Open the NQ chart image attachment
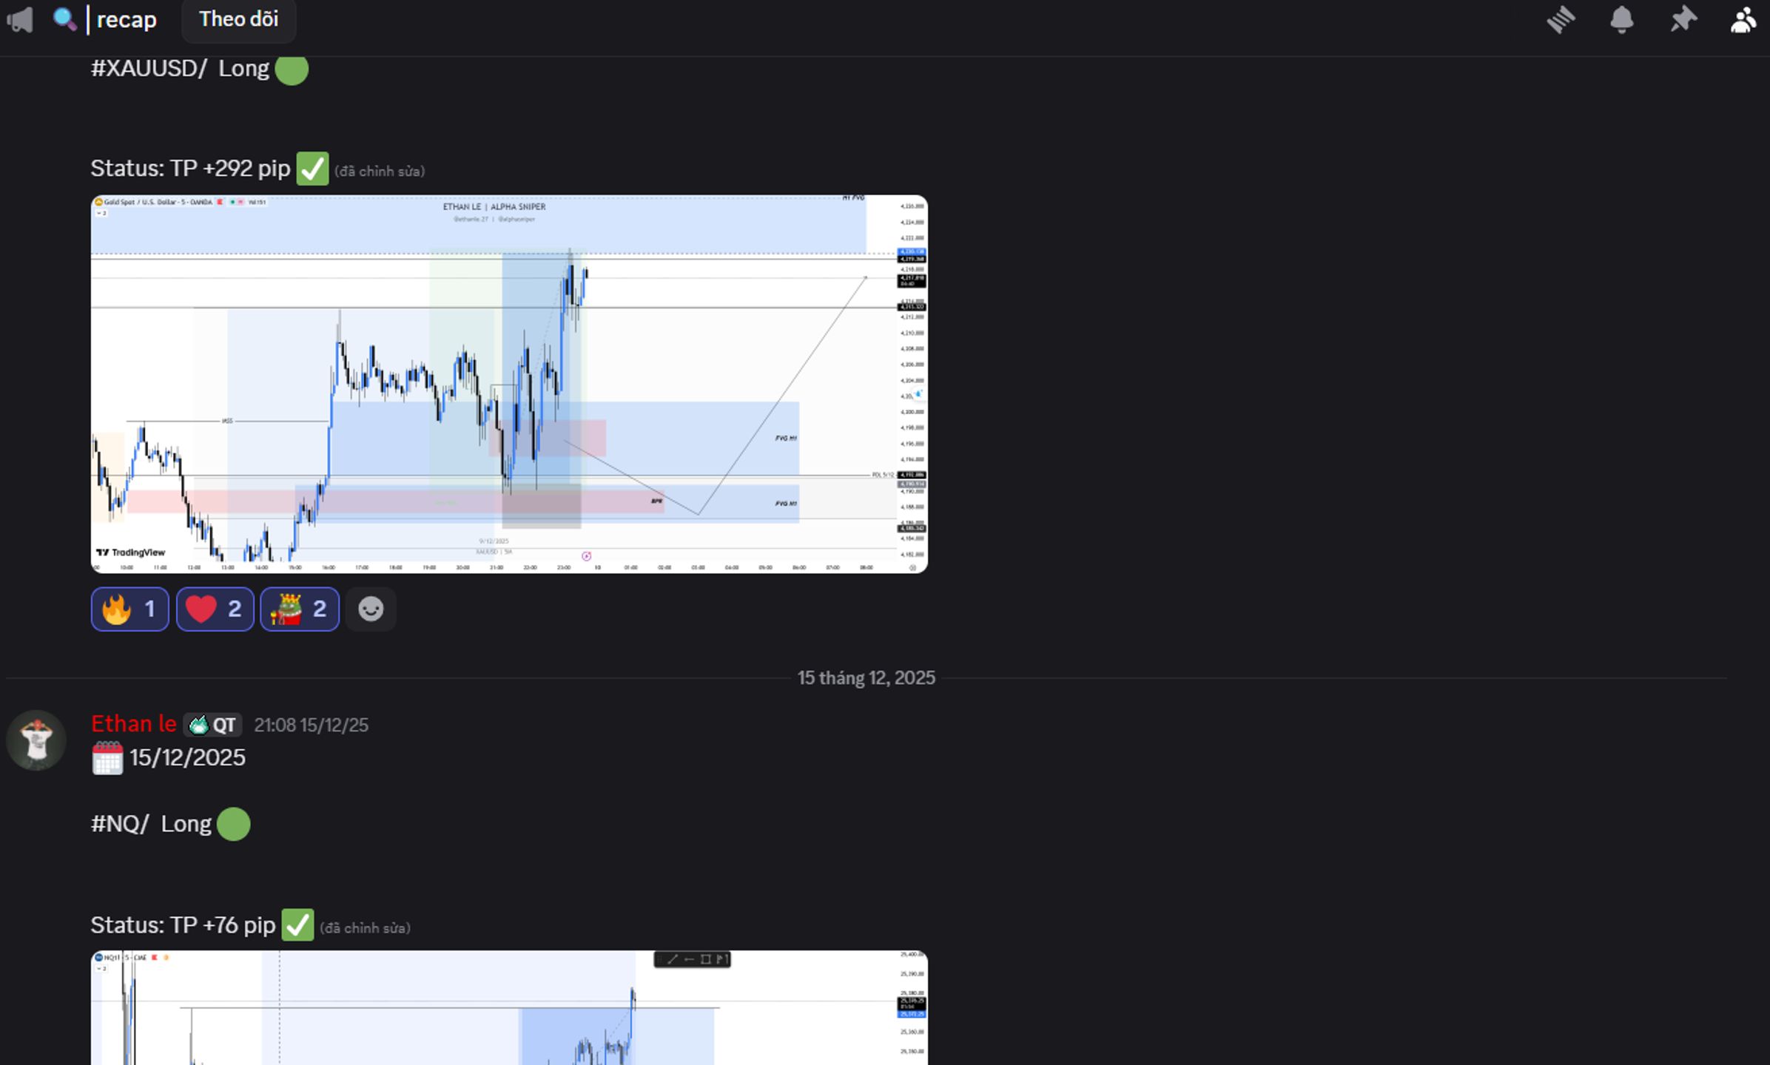 (509, 1007)
